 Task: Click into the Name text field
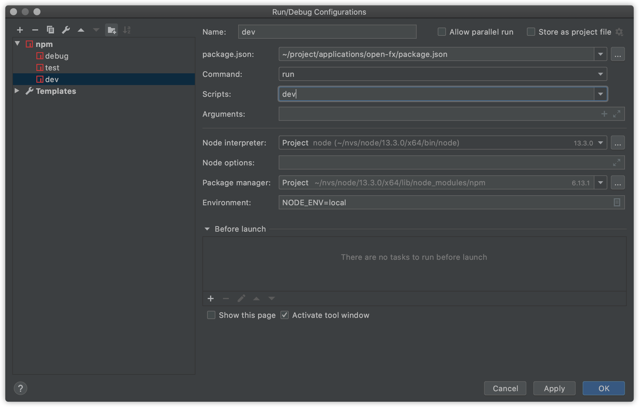pos(327,32)
